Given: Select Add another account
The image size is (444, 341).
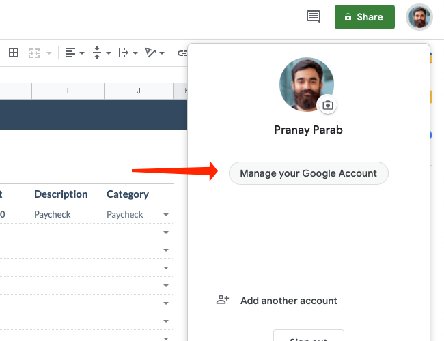Looking at the screenshot, I should (288, 300).
